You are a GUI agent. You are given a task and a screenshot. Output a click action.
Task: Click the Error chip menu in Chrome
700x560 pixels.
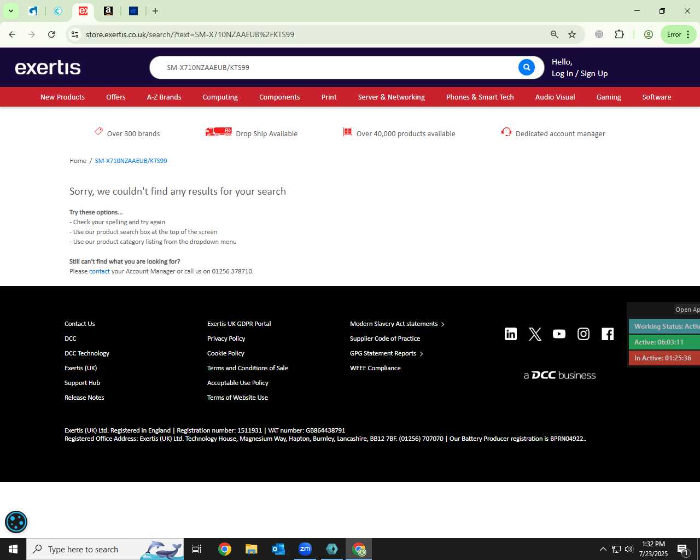(x=678, y=34)
